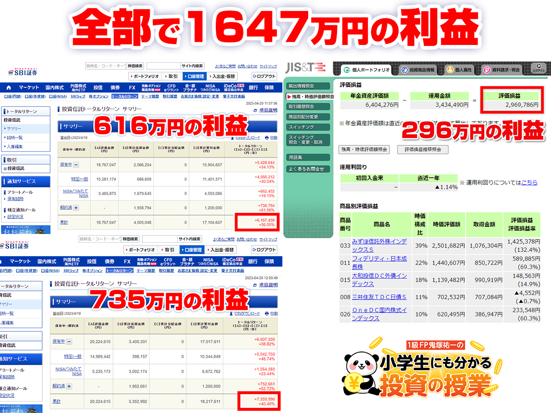The image size is (551, 413).
Task: Open 保有銘柄 alert link in the 11:57 SBI sidebar
Action: pos(15,199)
